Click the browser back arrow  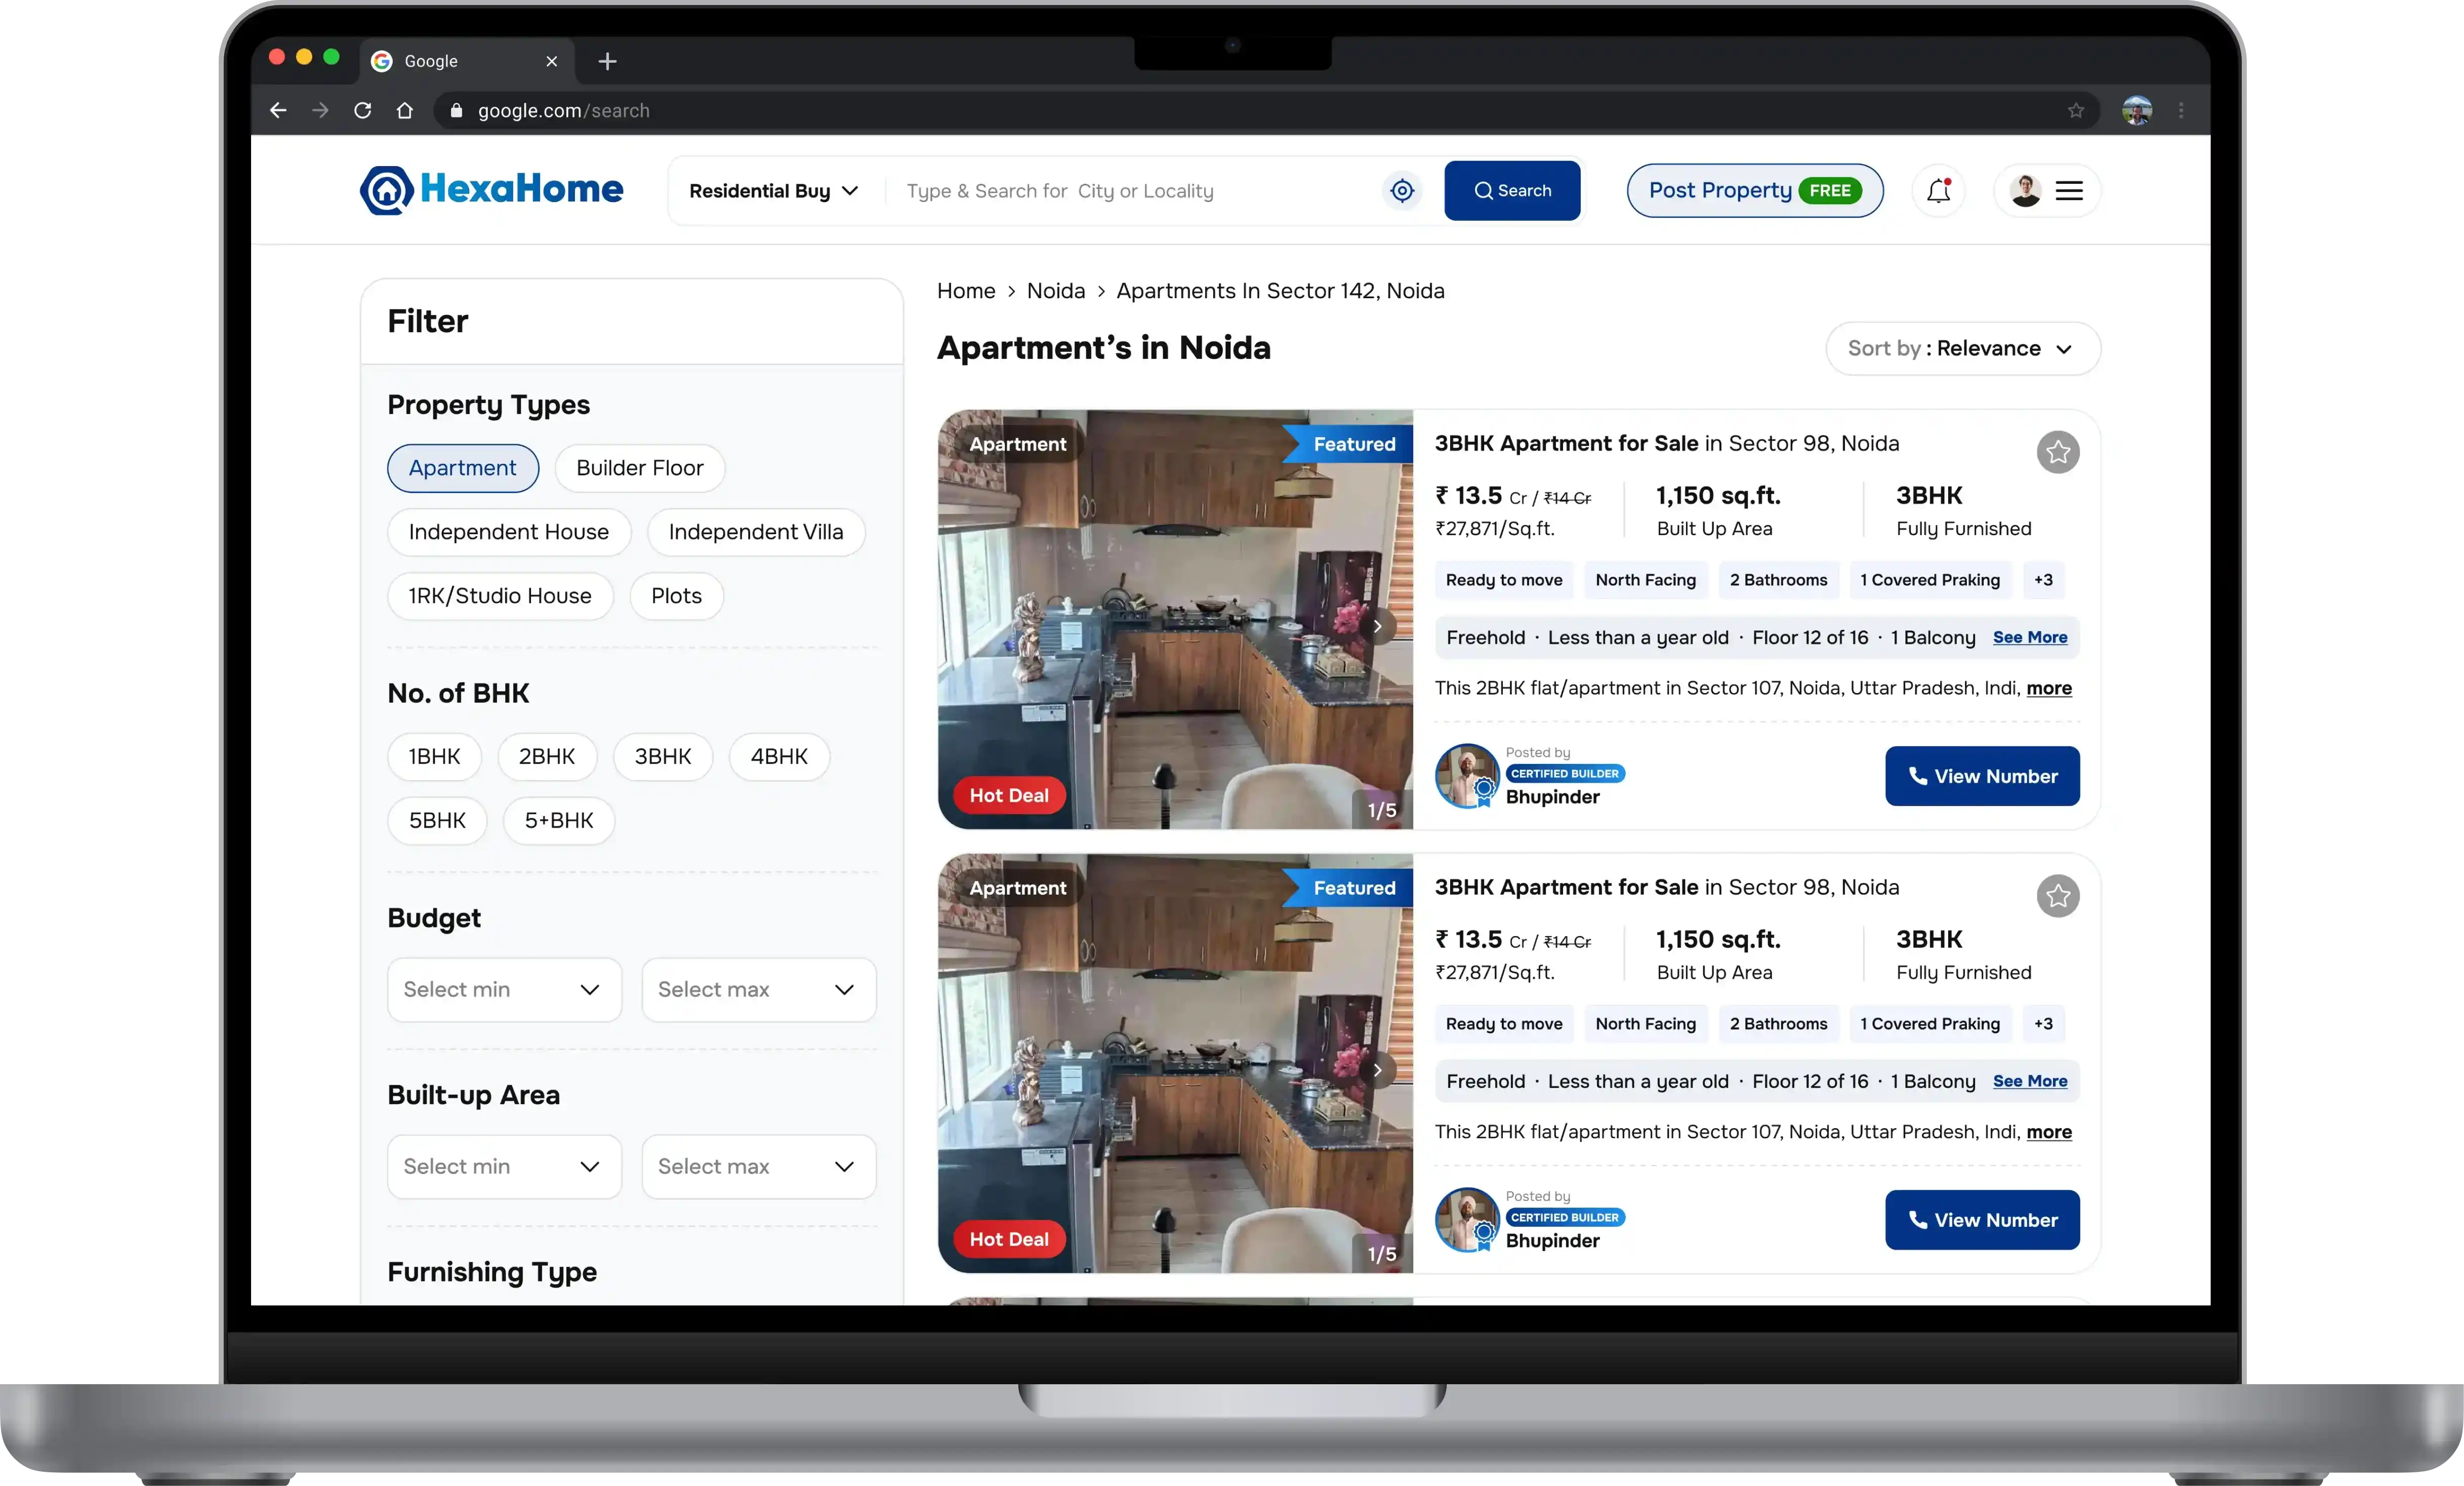[x=278, y=110]
